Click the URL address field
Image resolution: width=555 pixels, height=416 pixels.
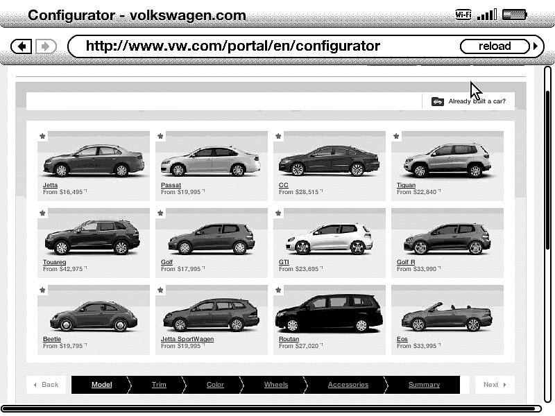coord(264,46)
